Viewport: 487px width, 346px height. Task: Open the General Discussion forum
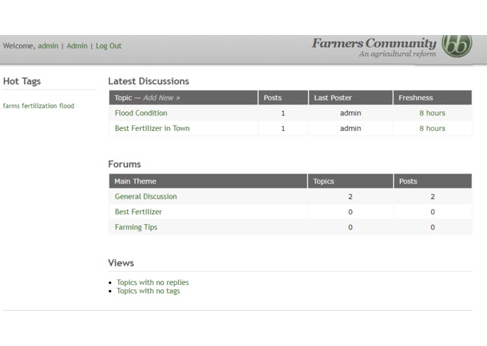(146, 196)
